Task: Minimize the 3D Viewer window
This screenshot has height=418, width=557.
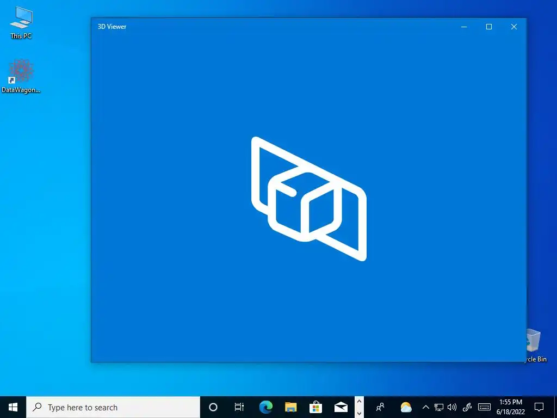Action: point(464,27)
